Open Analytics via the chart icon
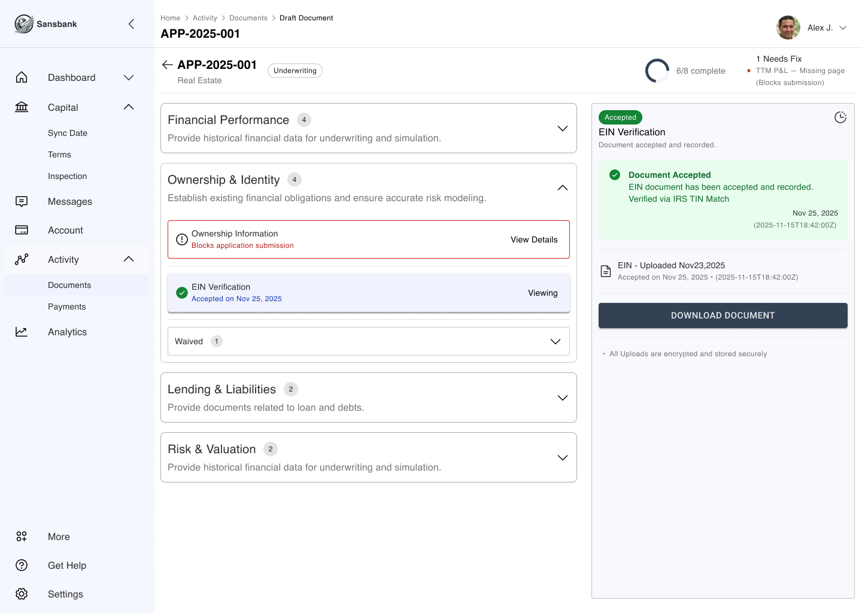Viewport: 862px width, 613px height. tap(22, 332)
